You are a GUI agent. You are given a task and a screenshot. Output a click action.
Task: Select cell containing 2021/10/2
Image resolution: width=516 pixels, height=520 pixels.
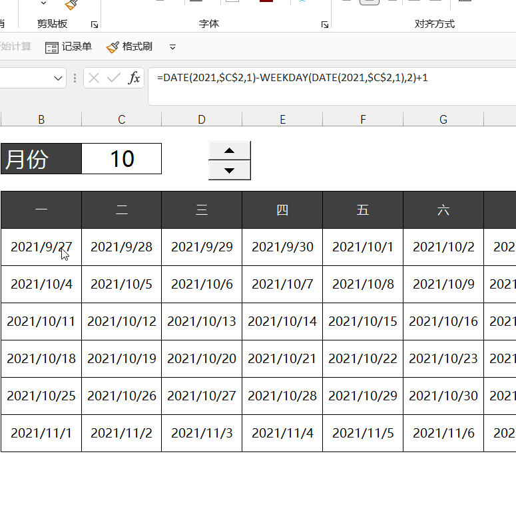coord(443,247)
